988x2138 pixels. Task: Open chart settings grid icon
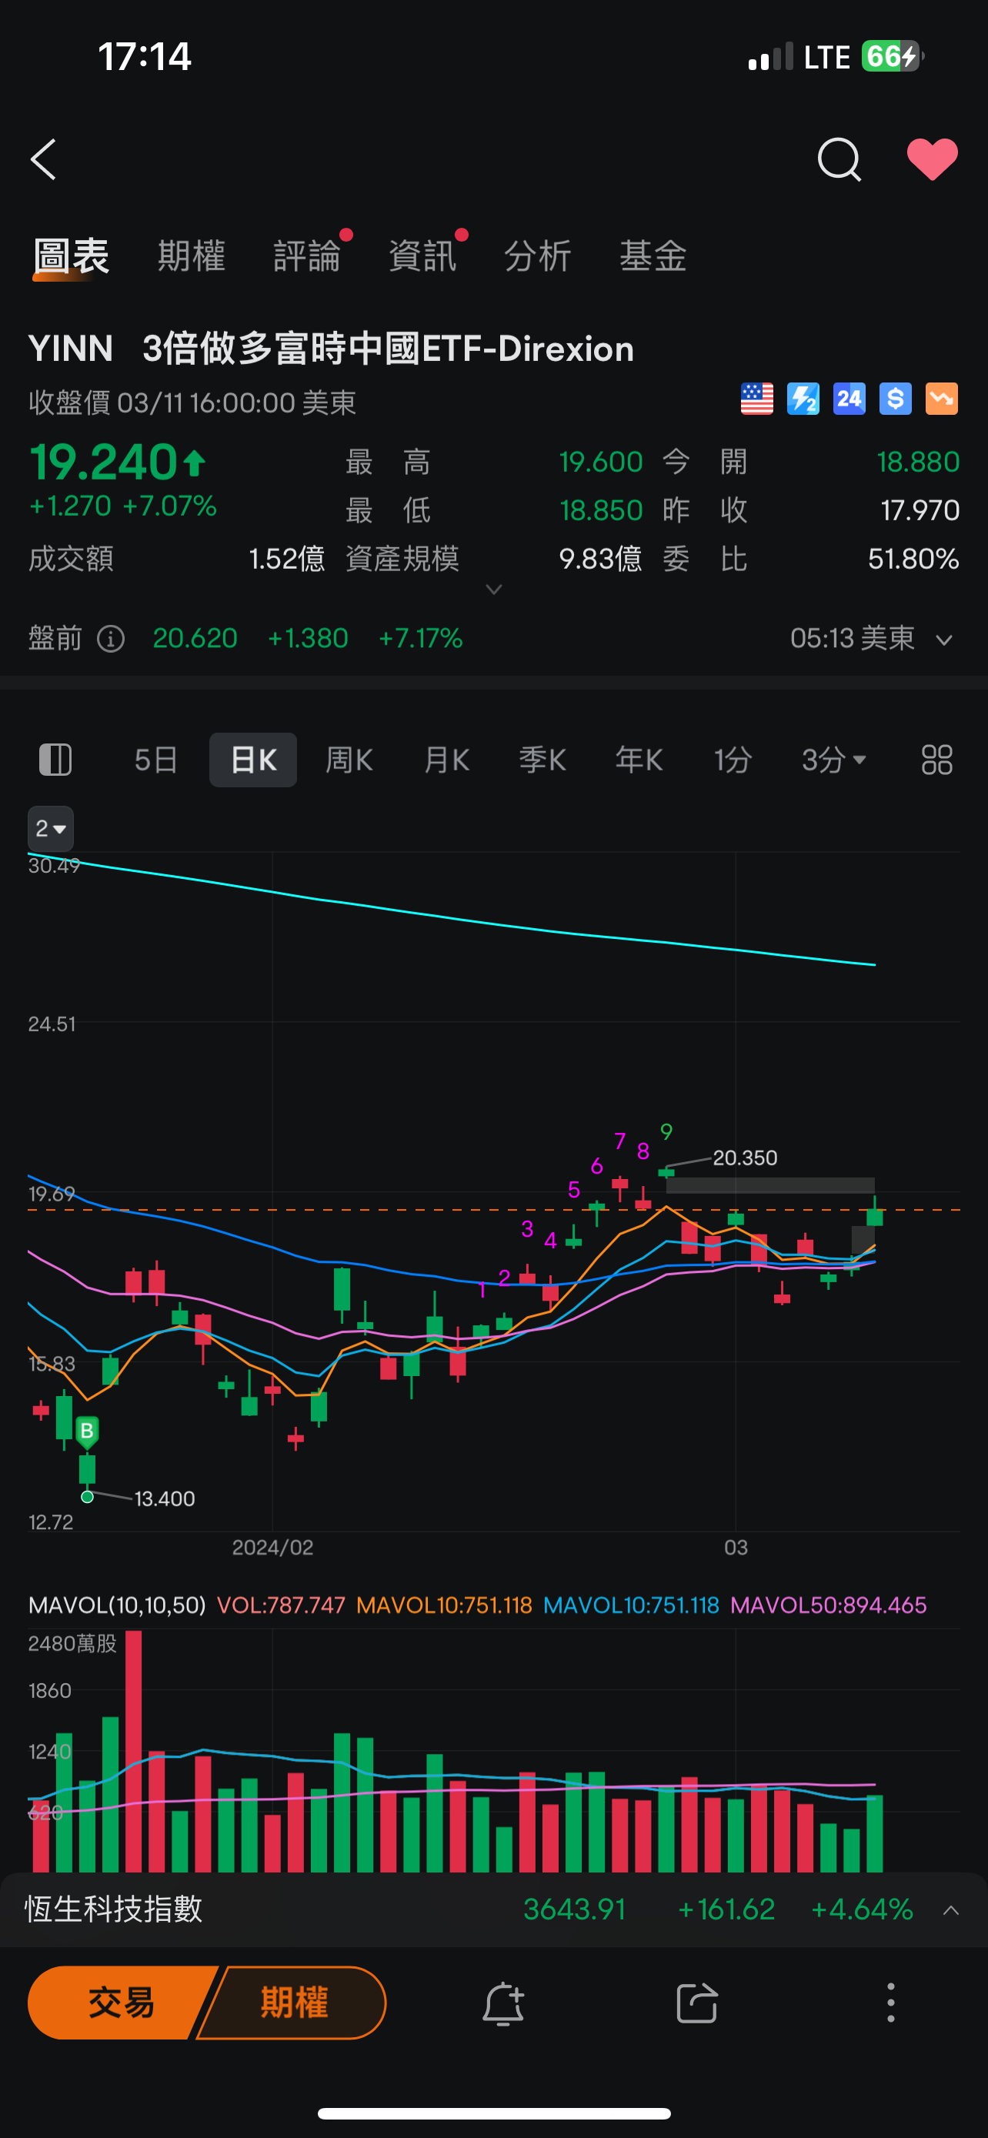tap(936, 760)
